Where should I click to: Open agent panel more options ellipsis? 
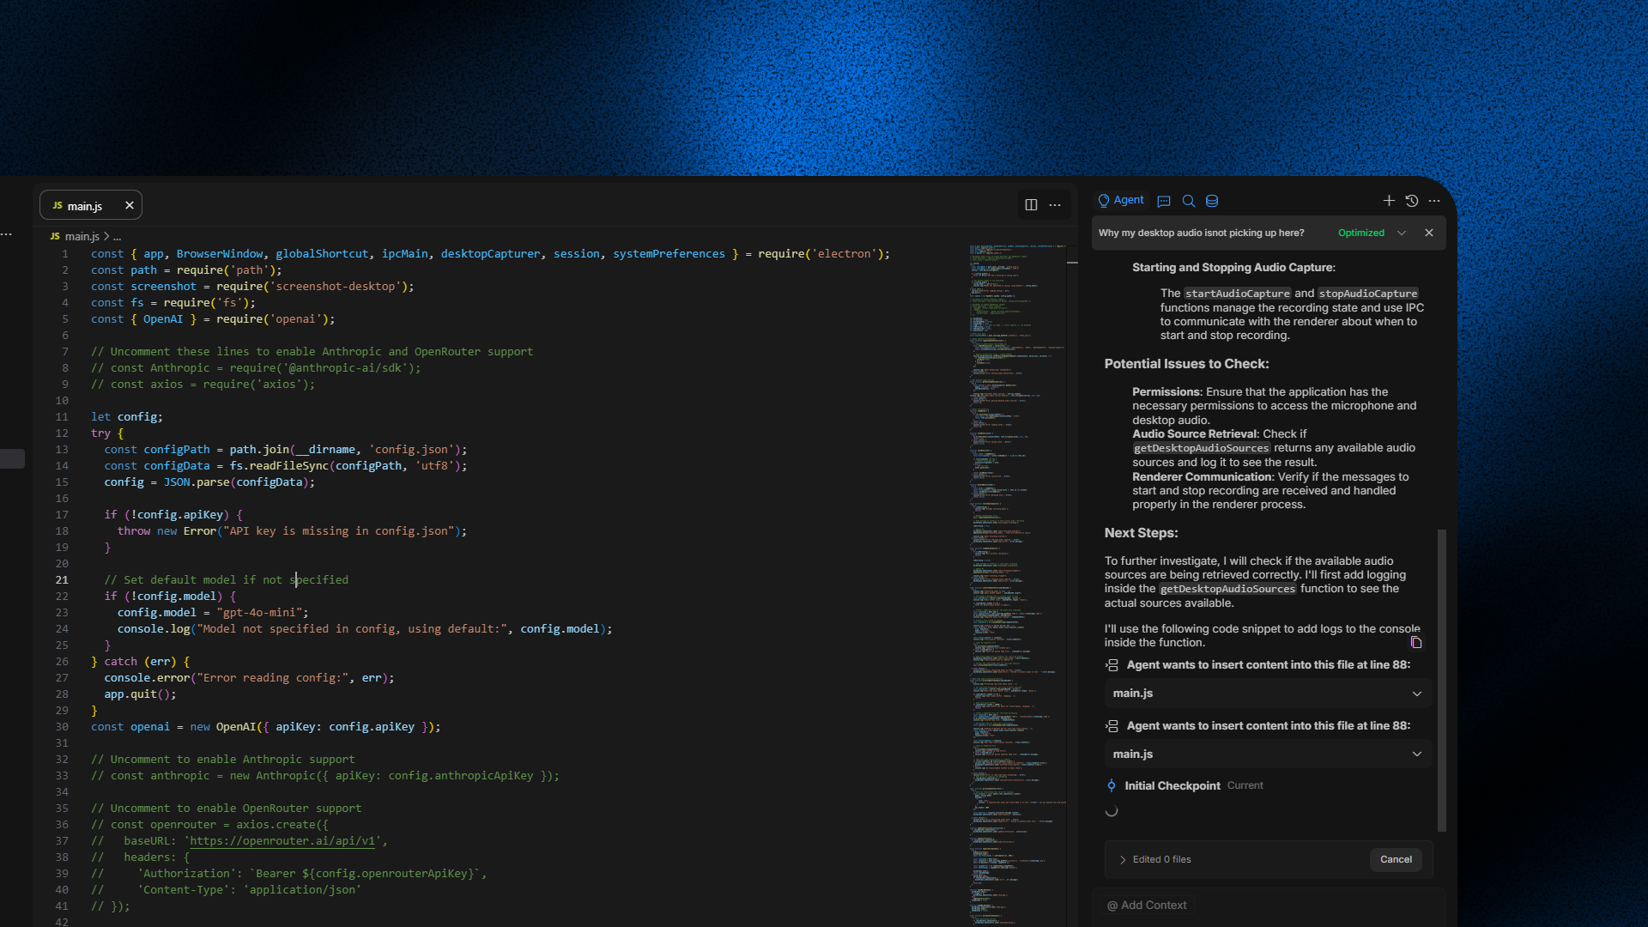coord(1434,201)
